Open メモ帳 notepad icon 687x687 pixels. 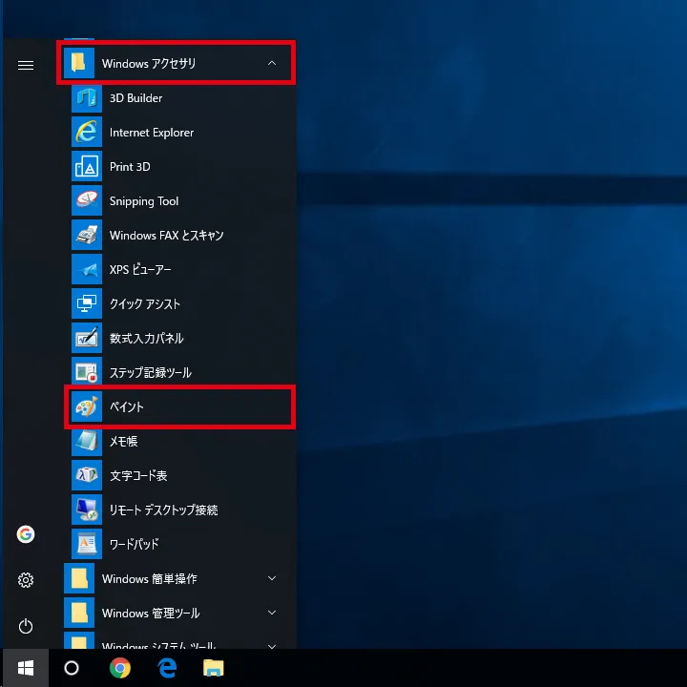(86, 441)
